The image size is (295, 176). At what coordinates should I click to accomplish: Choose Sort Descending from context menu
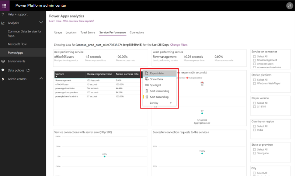pos(160,91)
